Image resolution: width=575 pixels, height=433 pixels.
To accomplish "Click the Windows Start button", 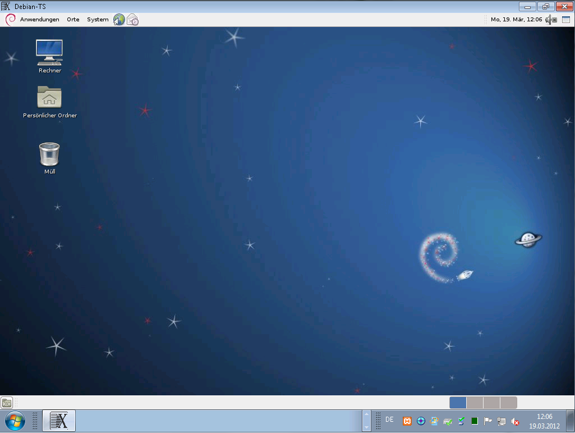I will 15,421.
